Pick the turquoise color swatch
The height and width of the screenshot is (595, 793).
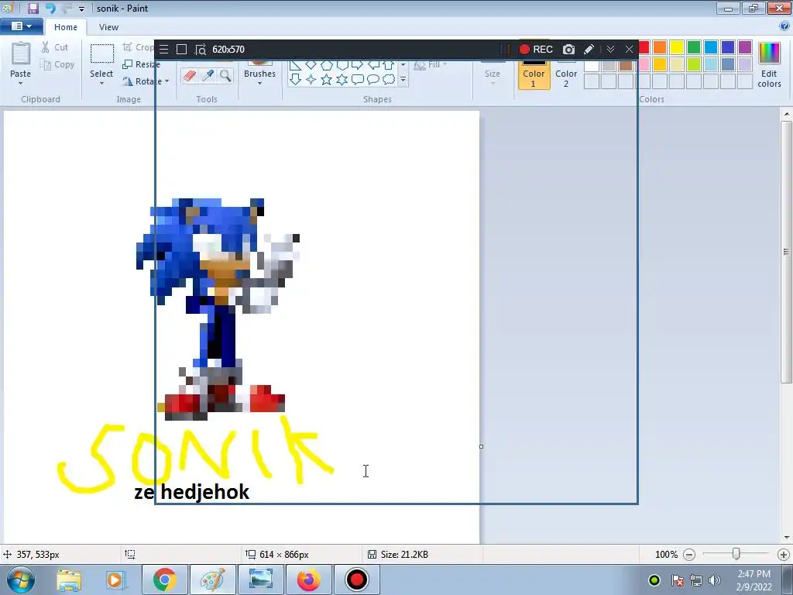pyautogui.click(x=711, y=47)
